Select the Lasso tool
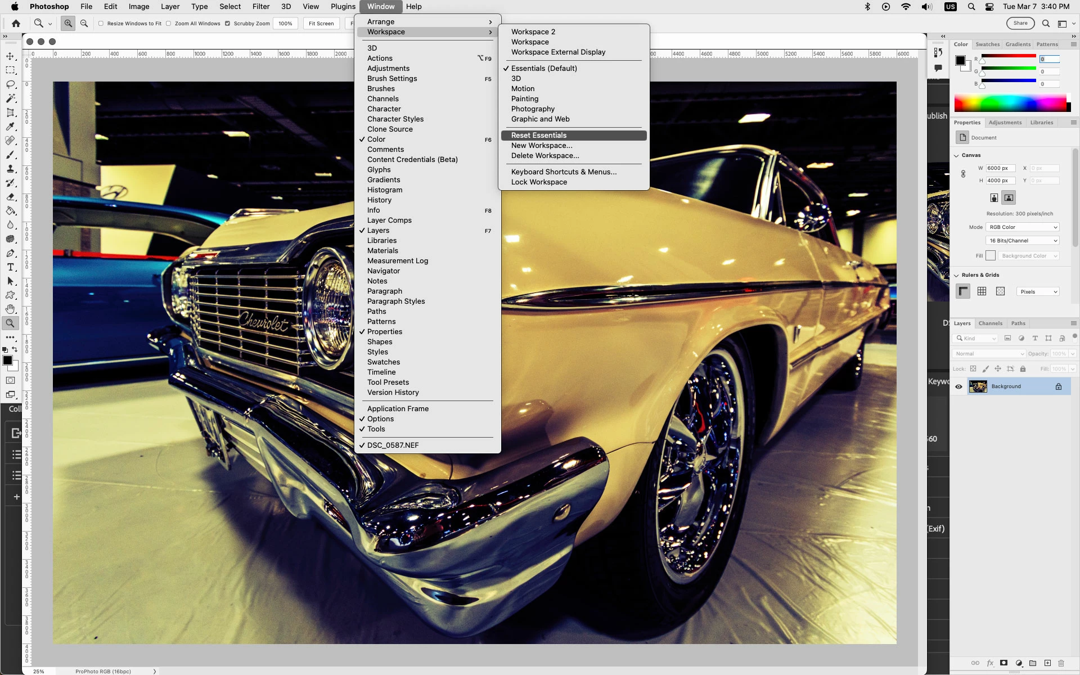 [10, 84]
